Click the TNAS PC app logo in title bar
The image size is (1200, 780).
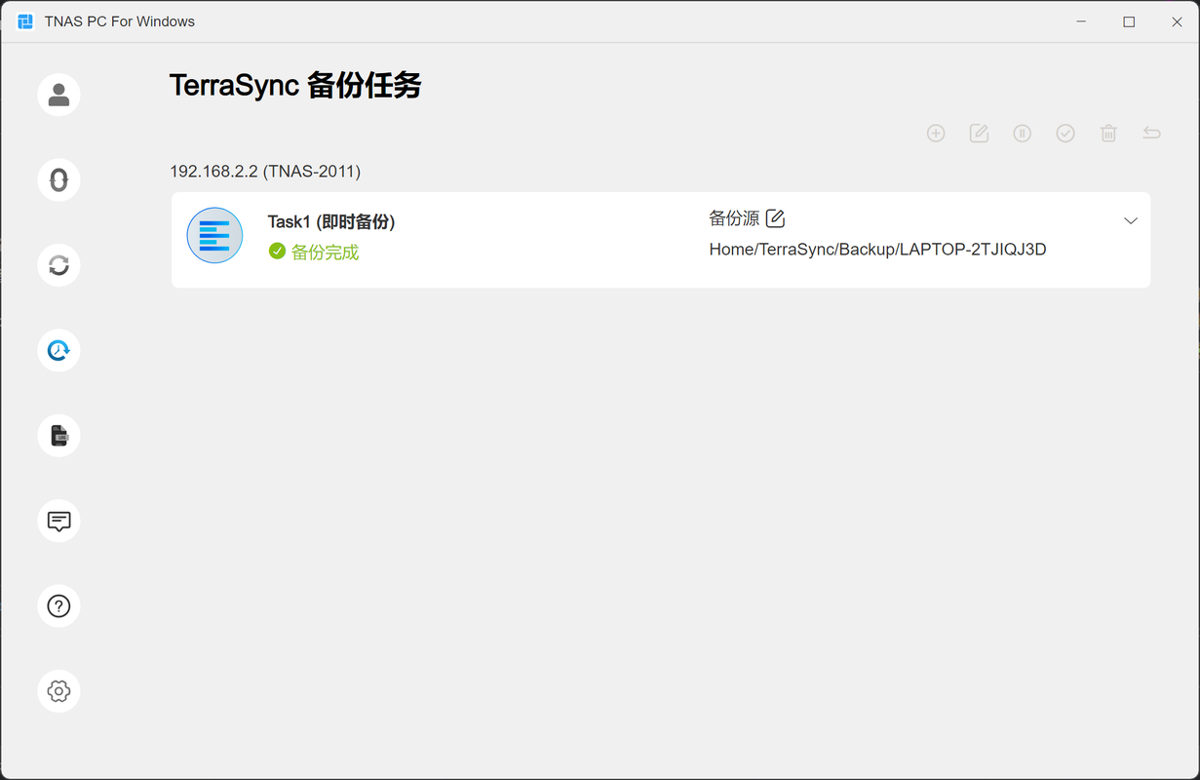[25, 21]
